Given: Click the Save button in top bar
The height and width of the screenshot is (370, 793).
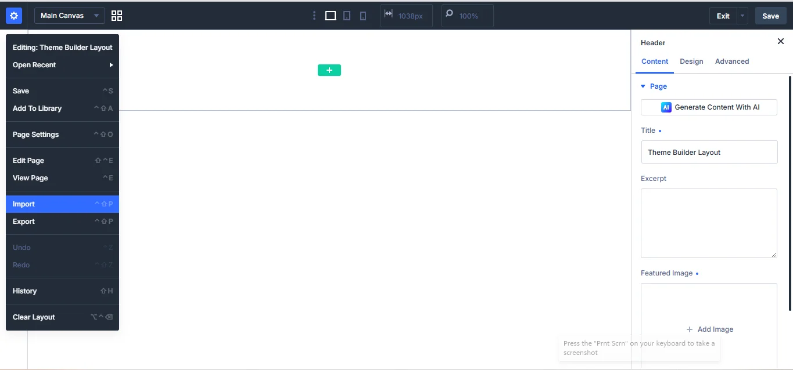Looking at the screenshot, I should (771, 16).
